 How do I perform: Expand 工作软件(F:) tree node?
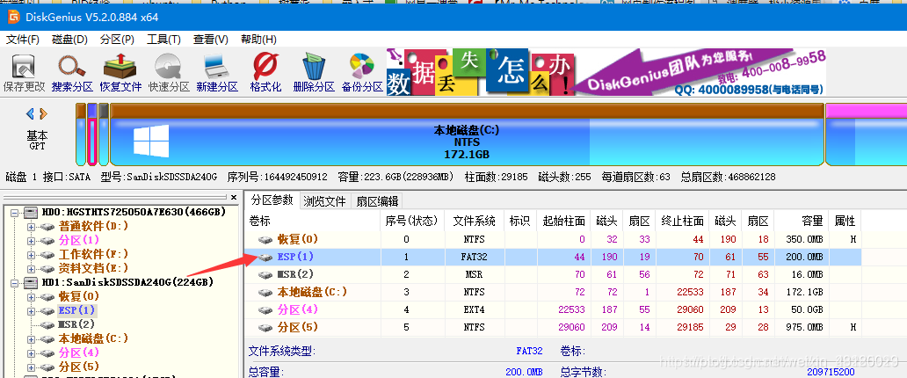click(32, 255)
